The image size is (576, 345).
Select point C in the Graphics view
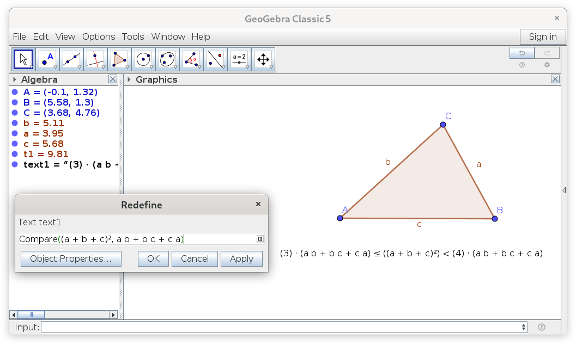point(443,125)
